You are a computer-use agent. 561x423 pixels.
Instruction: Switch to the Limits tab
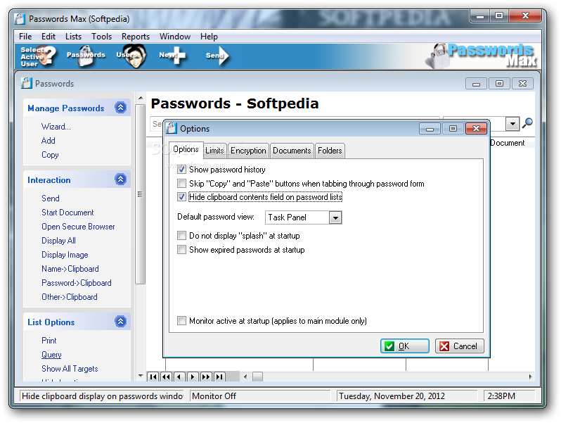pos(214,151)
